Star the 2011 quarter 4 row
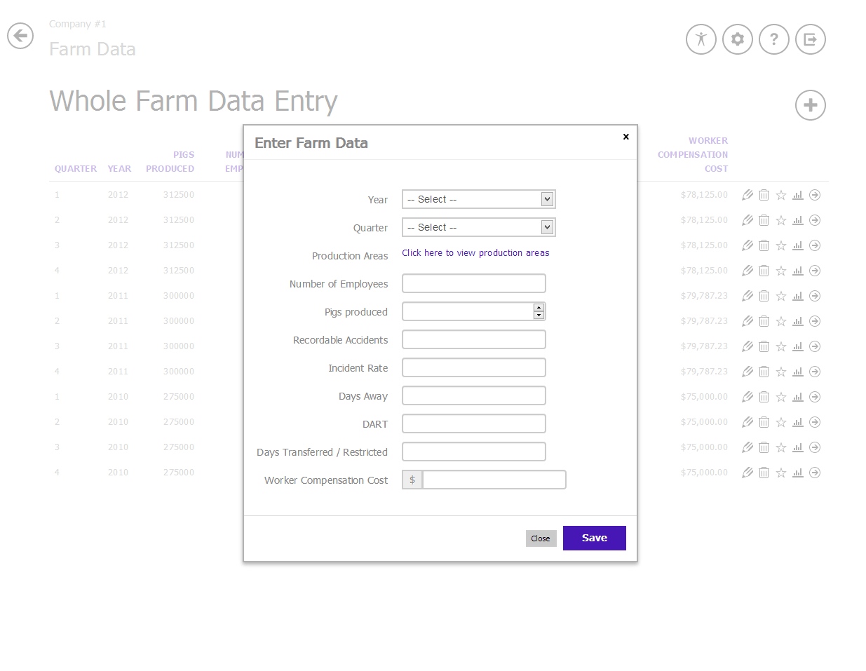The height and width of the screenshot is (671, 866). (781, 372)
